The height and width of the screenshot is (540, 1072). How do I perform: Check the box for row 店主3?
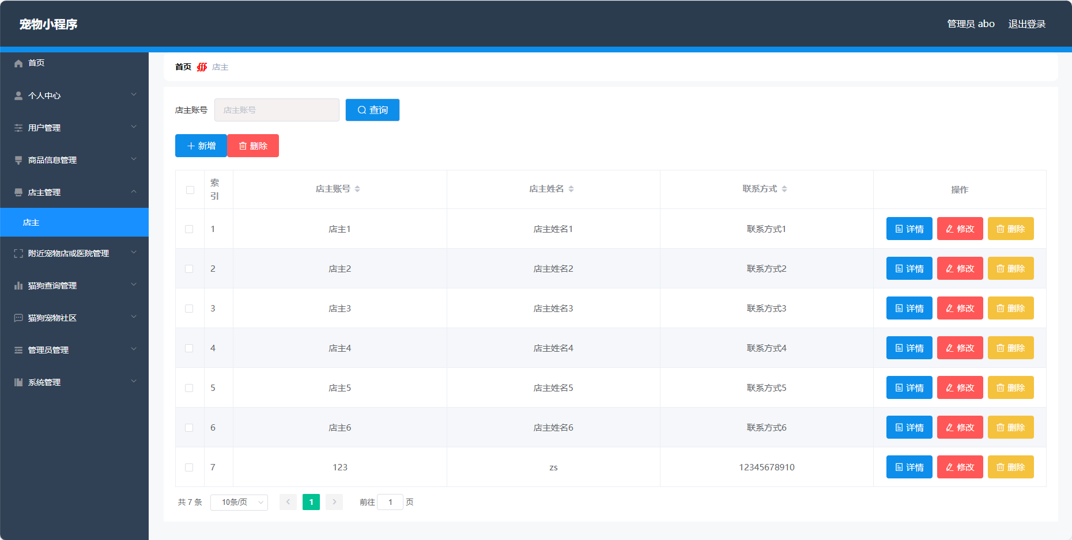click(x=189, y=309)
